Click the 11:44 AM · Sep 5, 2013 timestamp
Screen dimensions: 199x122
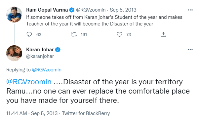point(32,113)
